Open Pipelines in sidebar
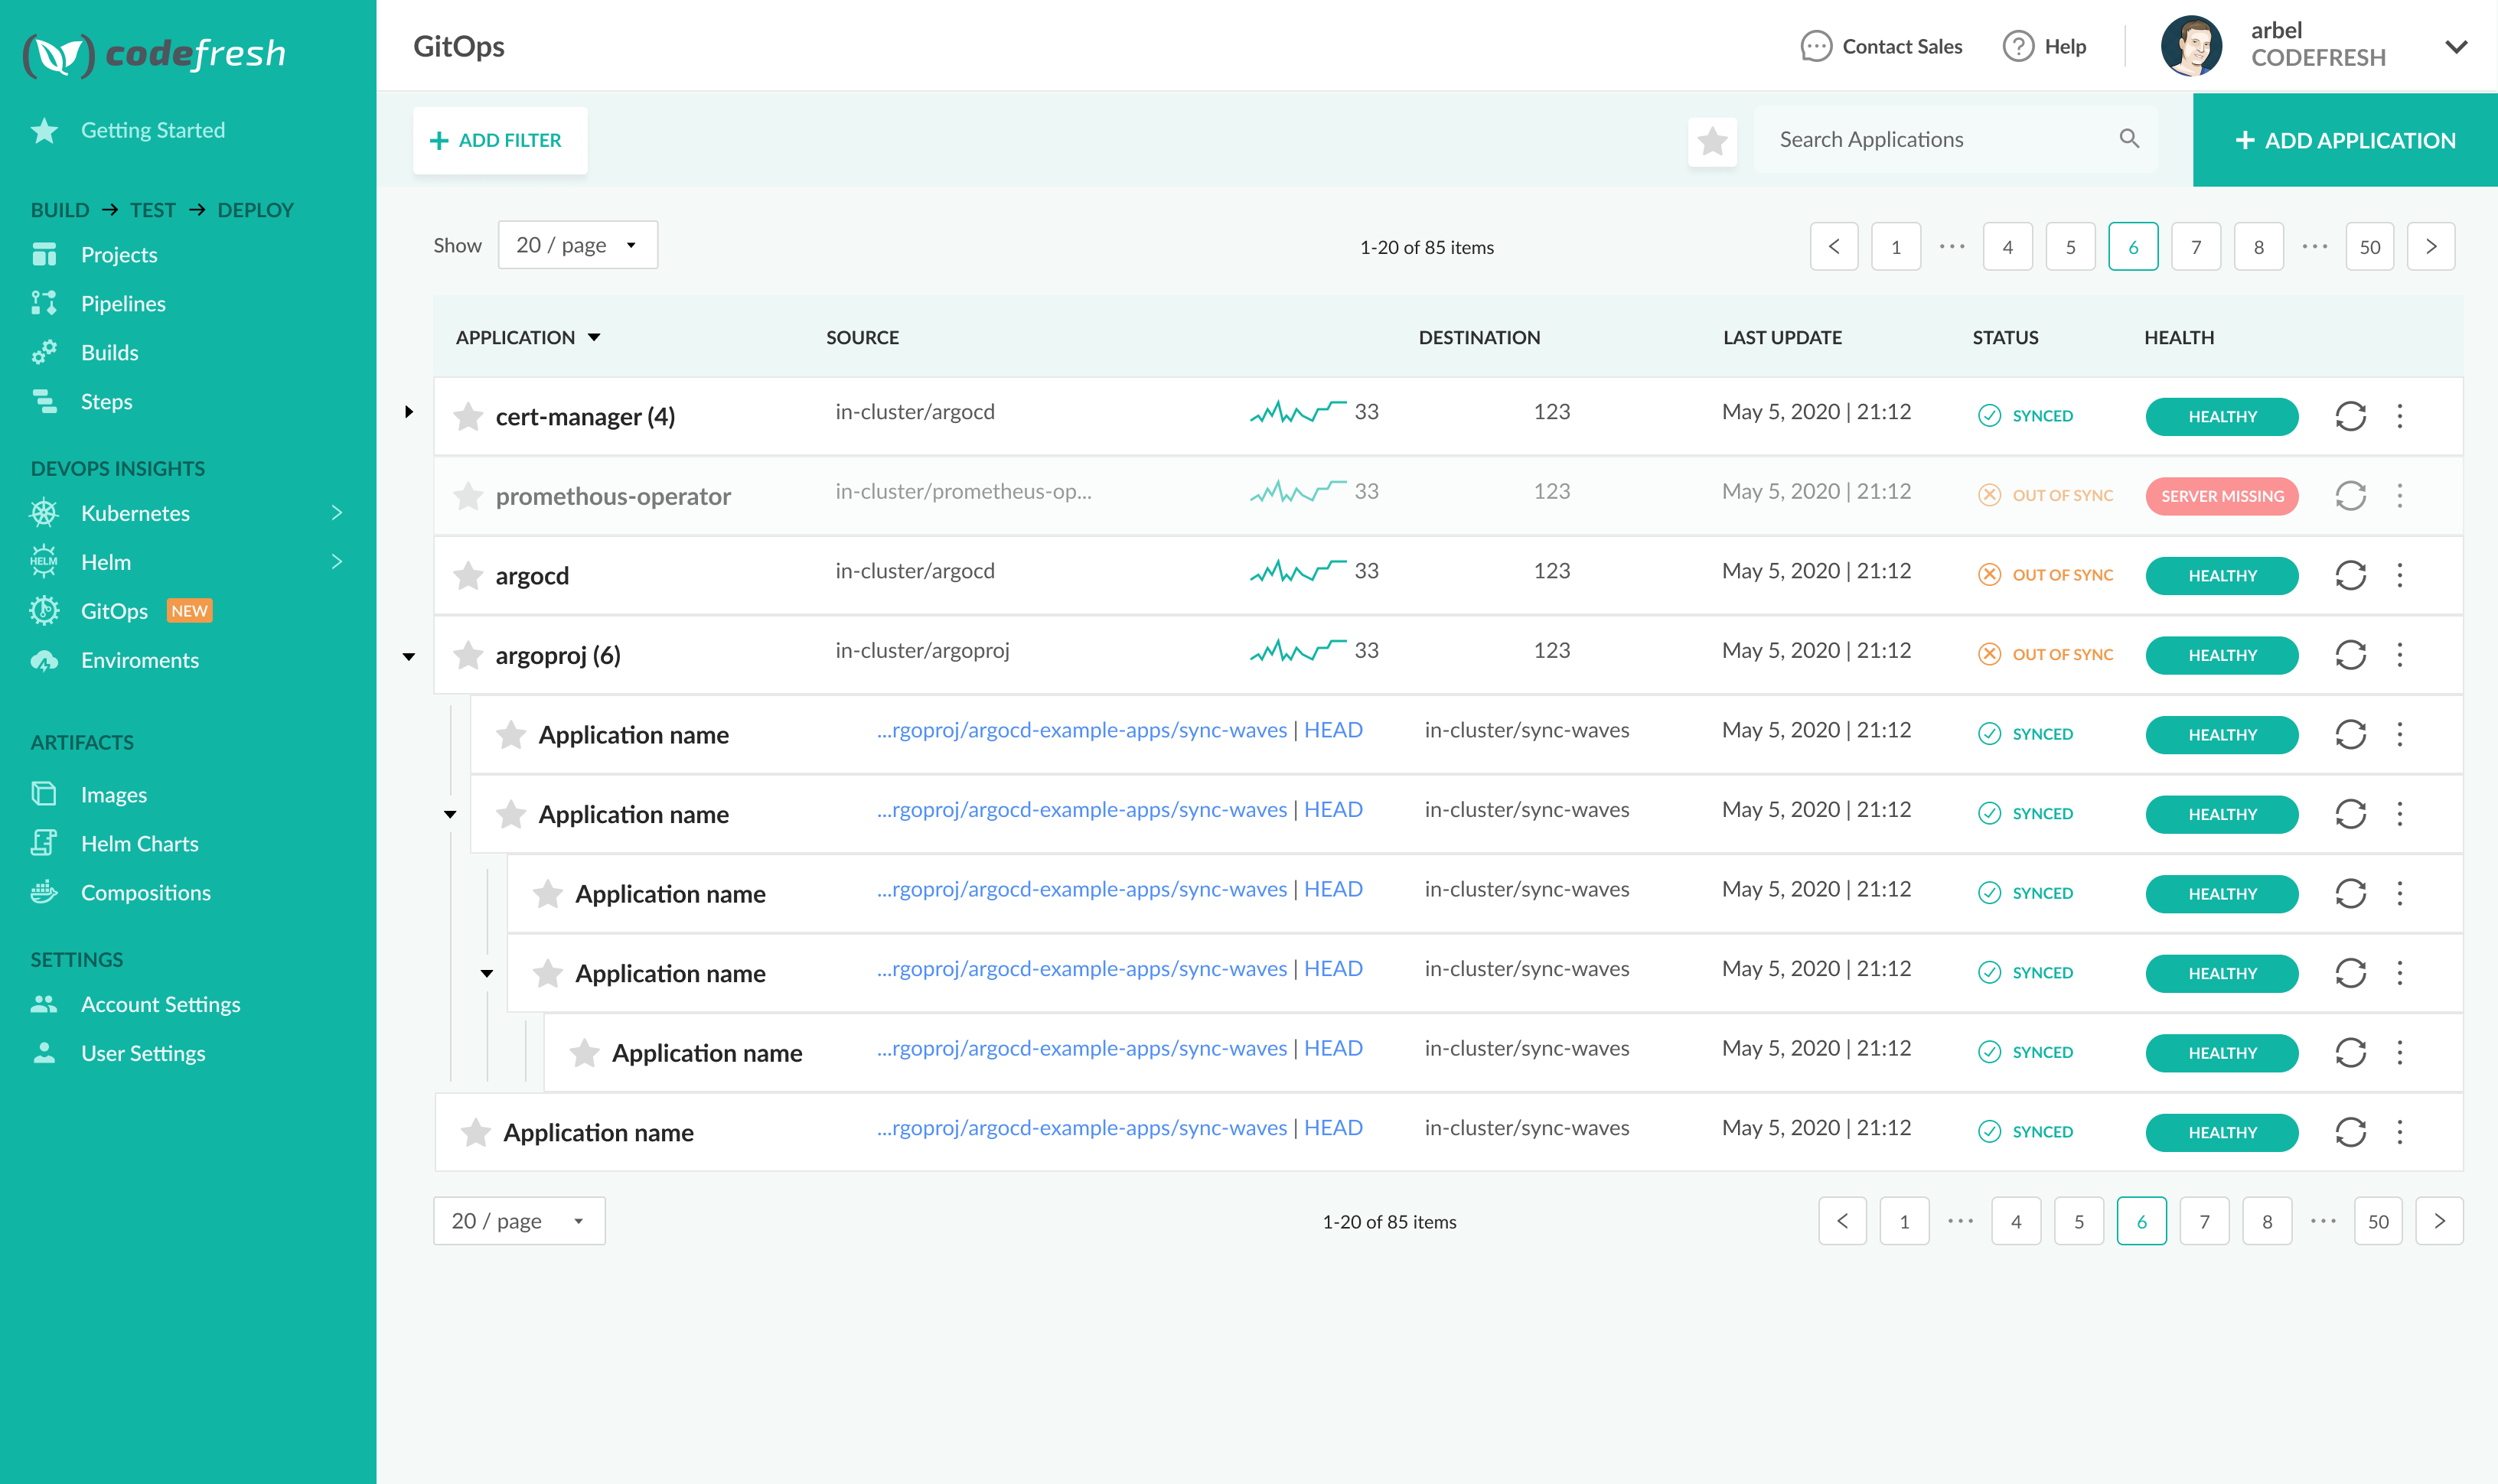 point(123,303)
